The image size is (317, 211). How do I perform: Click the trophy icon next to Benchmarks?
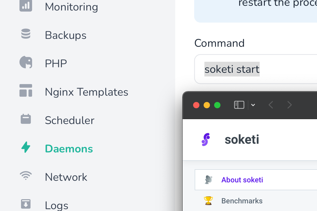tap(208, 200)
